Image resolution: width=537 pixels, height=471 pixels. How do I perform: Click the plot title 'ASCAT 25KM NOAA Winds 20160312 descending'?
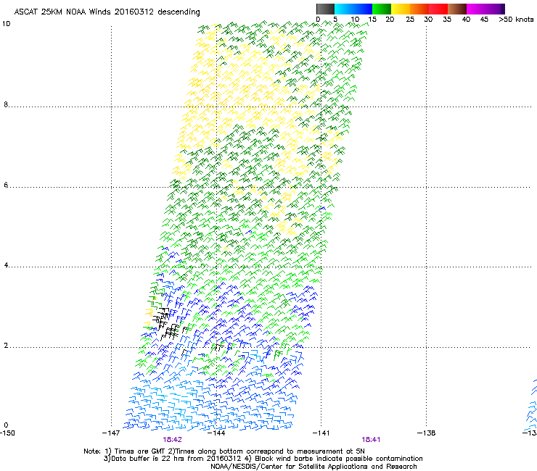[107, 12]
